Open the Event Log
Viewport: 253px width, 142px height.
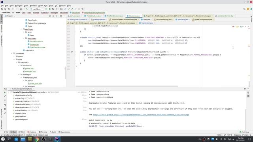(244, 132)
